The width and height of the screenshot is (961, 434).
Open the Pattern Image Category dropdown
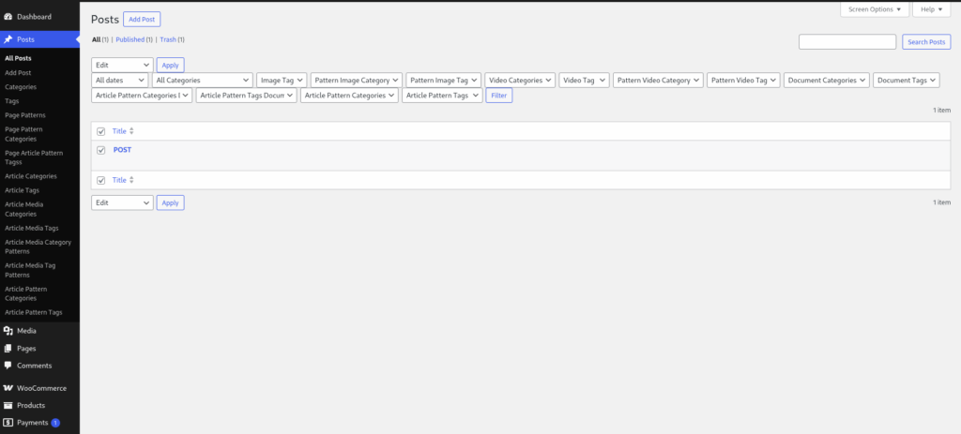tap(356, 81)
